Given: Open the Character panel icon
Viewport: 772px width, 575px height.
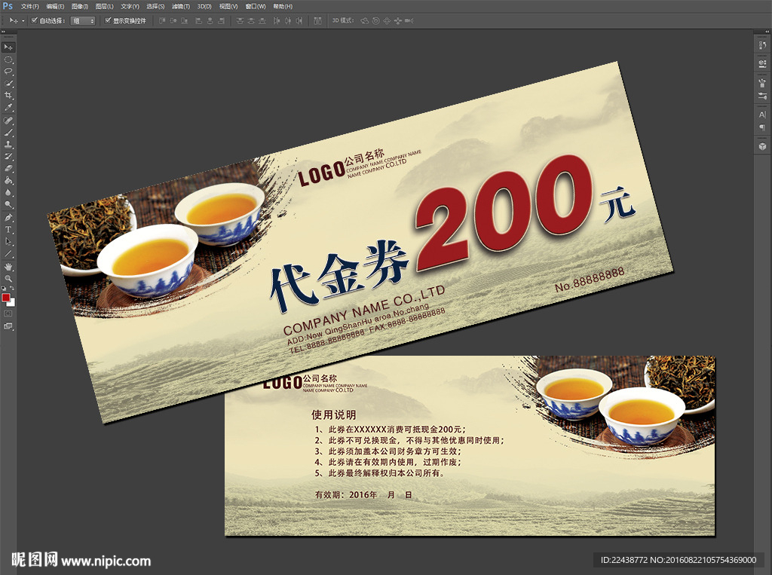Looking at the screenshot, I should (x=763, y=115).
